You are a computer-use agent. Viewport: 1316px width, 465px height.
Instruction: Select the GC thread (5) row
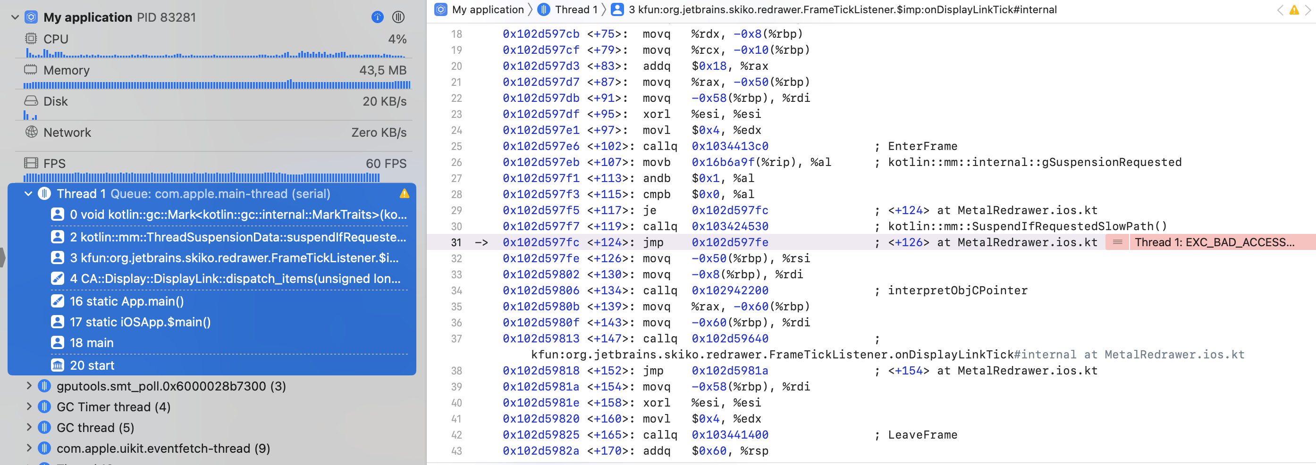tap(212, 428)
